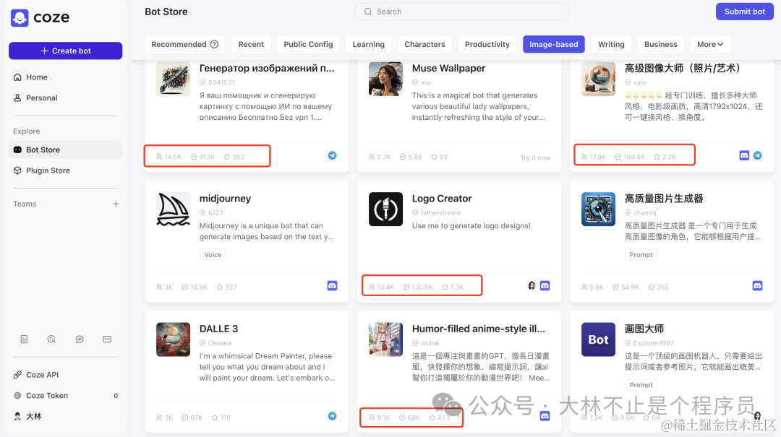Screen dimensions: 781x437
Task: Click Telegram icon on Генератор изображений card
Action: coord(332,156)
